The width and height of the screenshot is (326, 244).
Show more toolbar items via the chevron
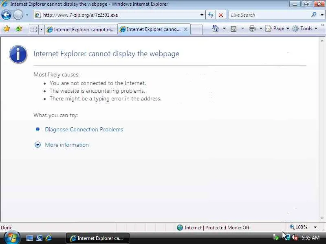322,25
